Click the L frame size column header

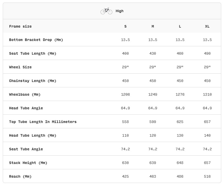point(180,27)
